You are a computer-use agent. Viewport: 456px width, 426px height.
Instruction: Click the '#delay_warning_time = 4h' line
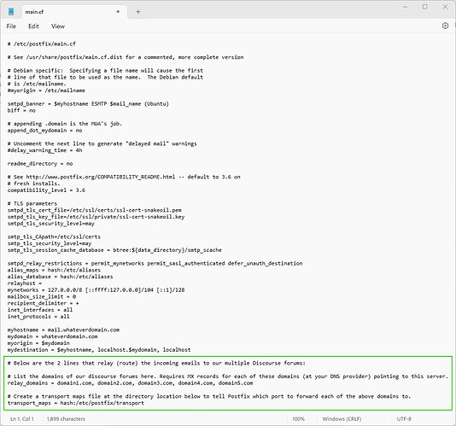pos(44,150)
